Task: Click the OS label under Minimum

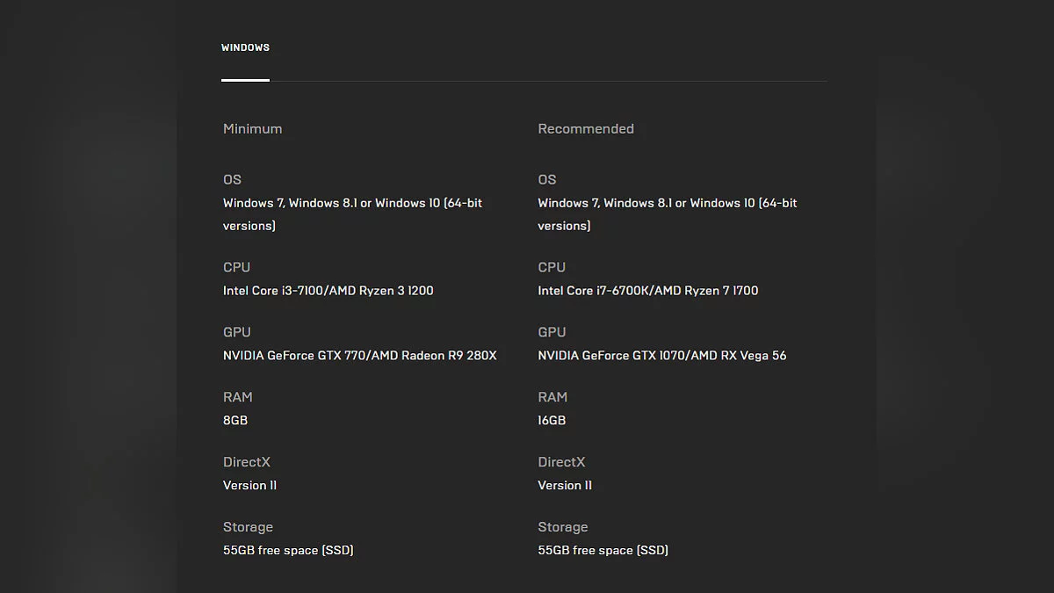Action: pyautogui.click(x=232, y=179)
